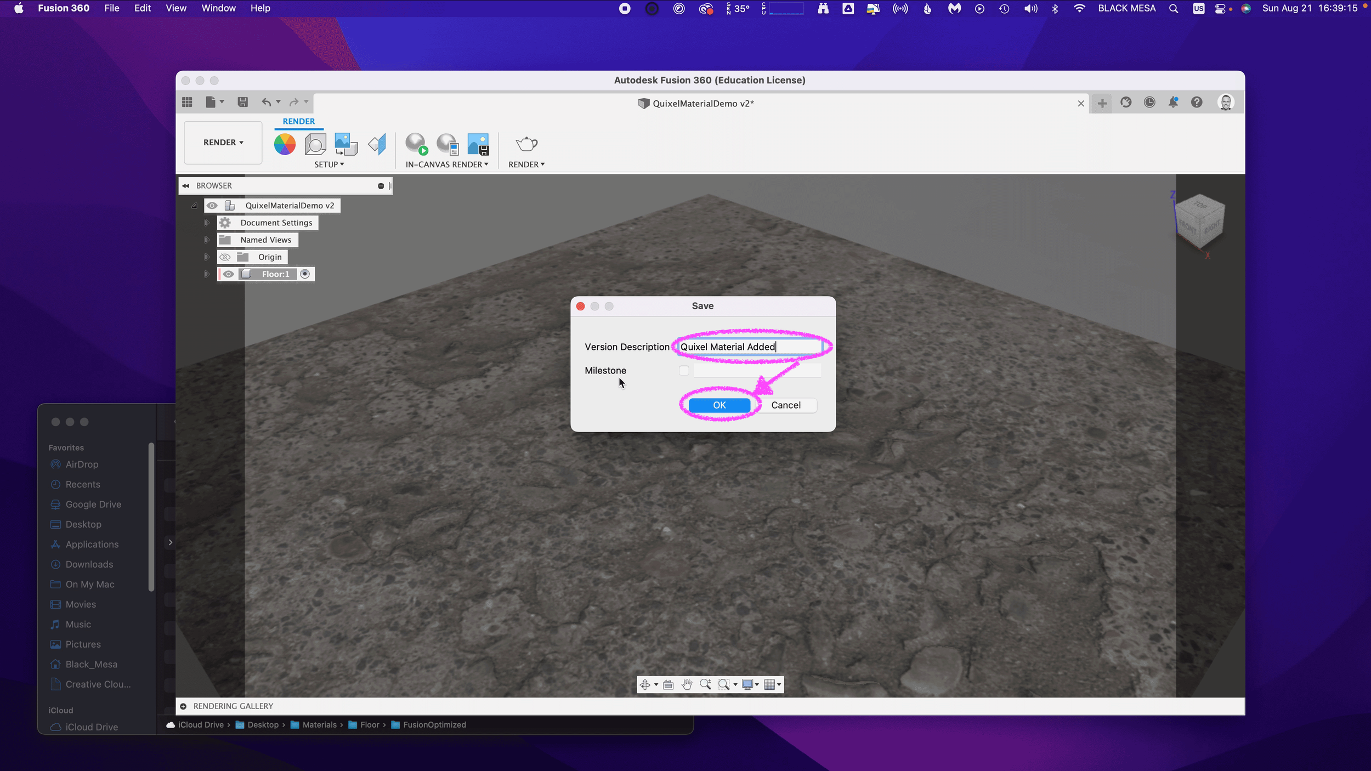Click the extensions icon beside new tab
The width and height of the screenshot is (1371, 771).
[1126, 102]
